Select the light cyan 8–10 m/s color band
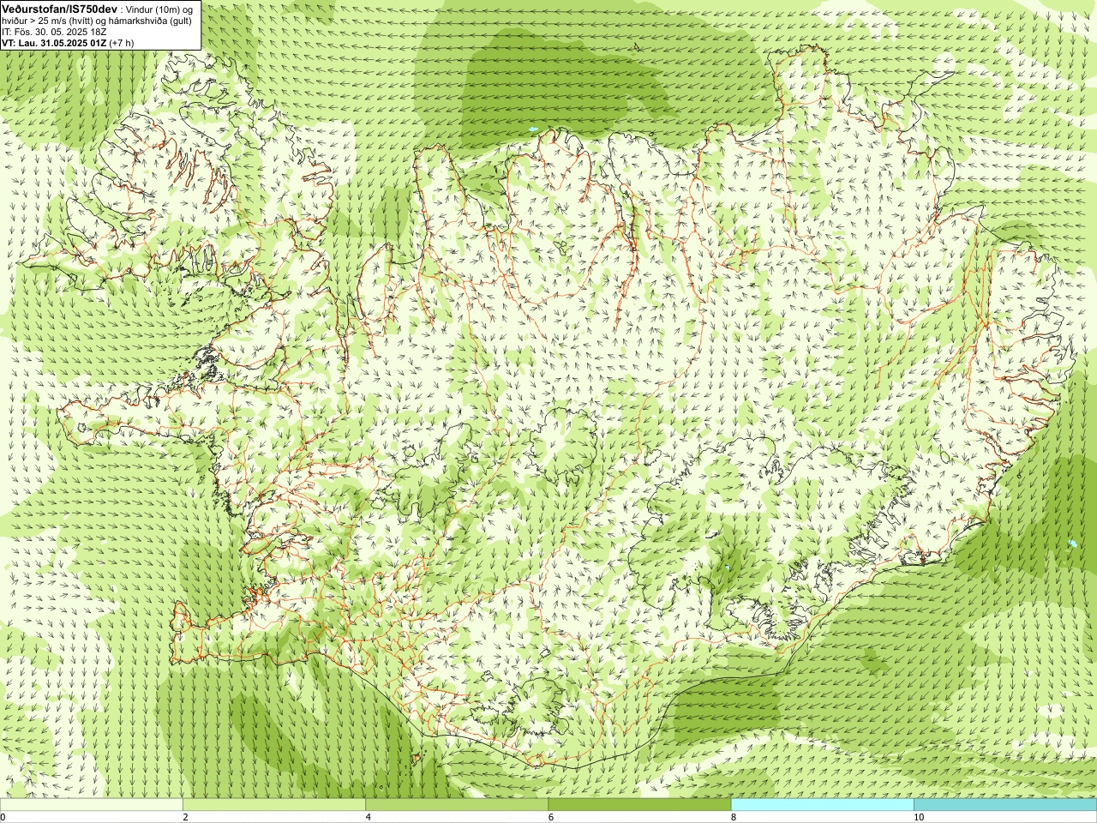The image size is (1097, 823). pos(822,805)
